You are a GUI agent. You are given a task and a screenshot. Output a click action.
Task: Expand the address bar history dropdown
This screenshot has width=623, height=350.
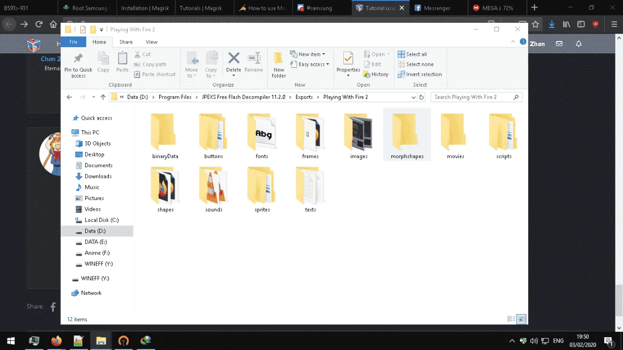tap(414, 97)
